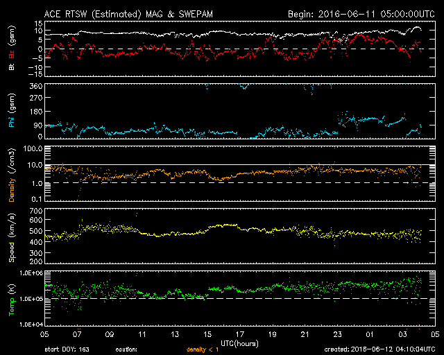Image resolution: width=444 pixels, height=355 pixels.
Task: Click the 'caution:' footer label
Action: [x=126, y=349]
